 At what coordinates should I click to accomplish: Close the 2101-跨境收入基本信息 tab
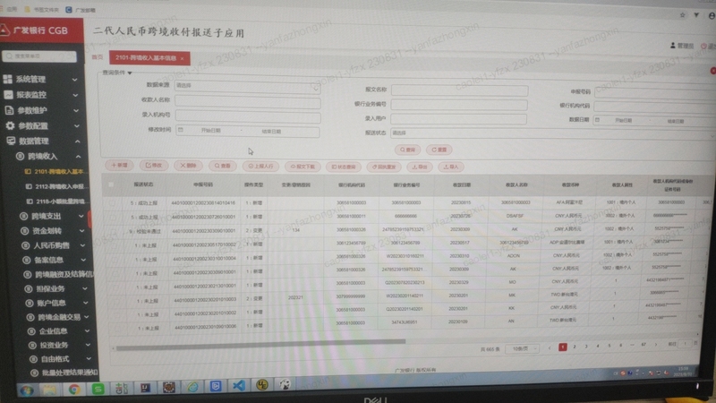pyautogui.click(x=183, y=58)
